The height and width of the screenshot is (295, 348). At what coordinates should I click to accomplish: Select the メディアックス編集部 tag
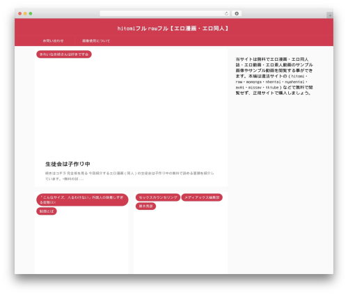tap(202, 197)
